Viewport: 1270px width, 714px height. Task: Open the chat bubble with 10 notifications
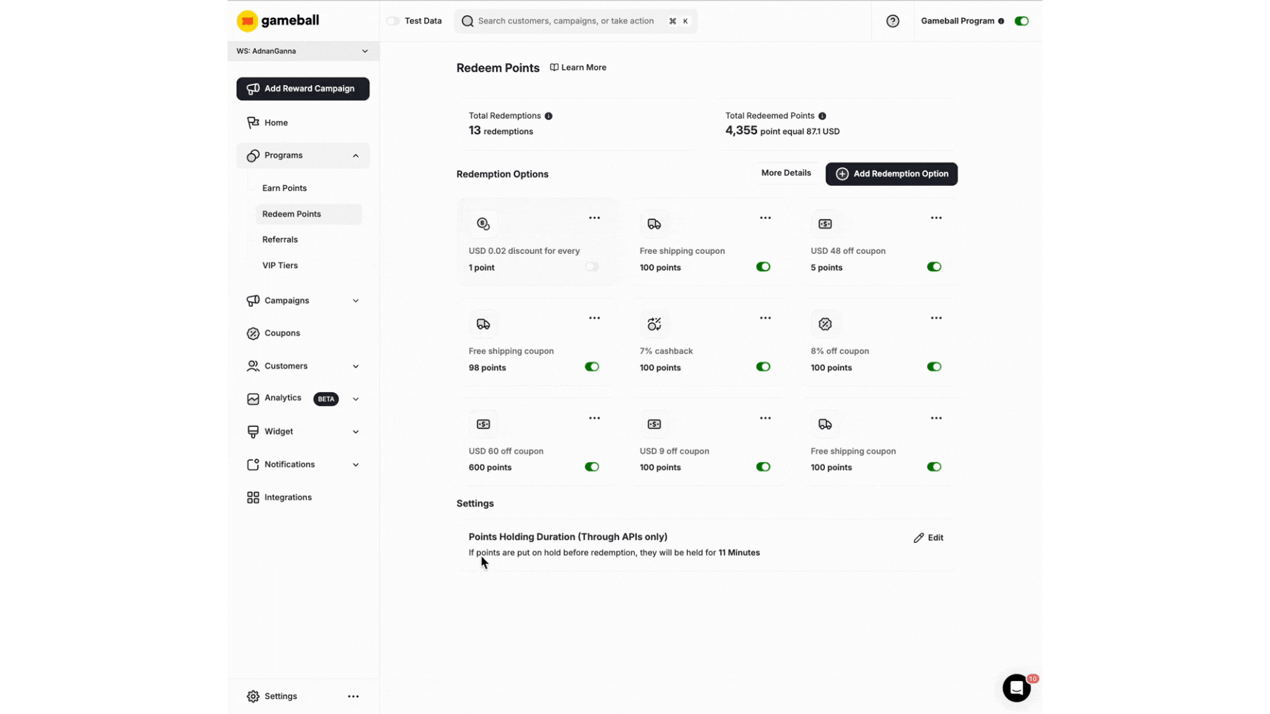click(x=1017, y=688)
